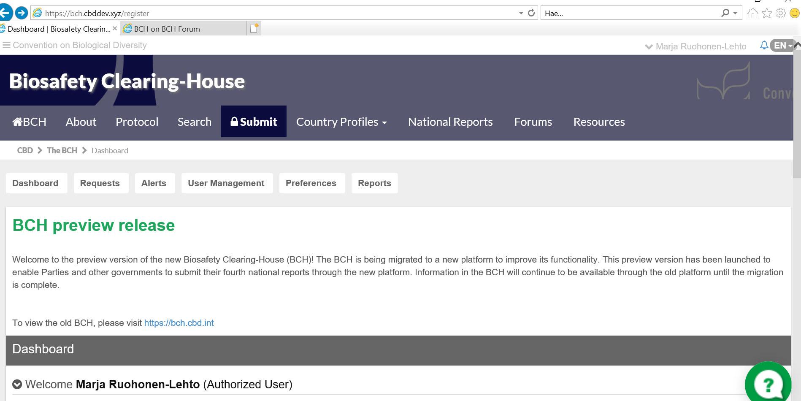The image size is (801, 401).
Task: Click the browser home icon
Action: point(752,14)
